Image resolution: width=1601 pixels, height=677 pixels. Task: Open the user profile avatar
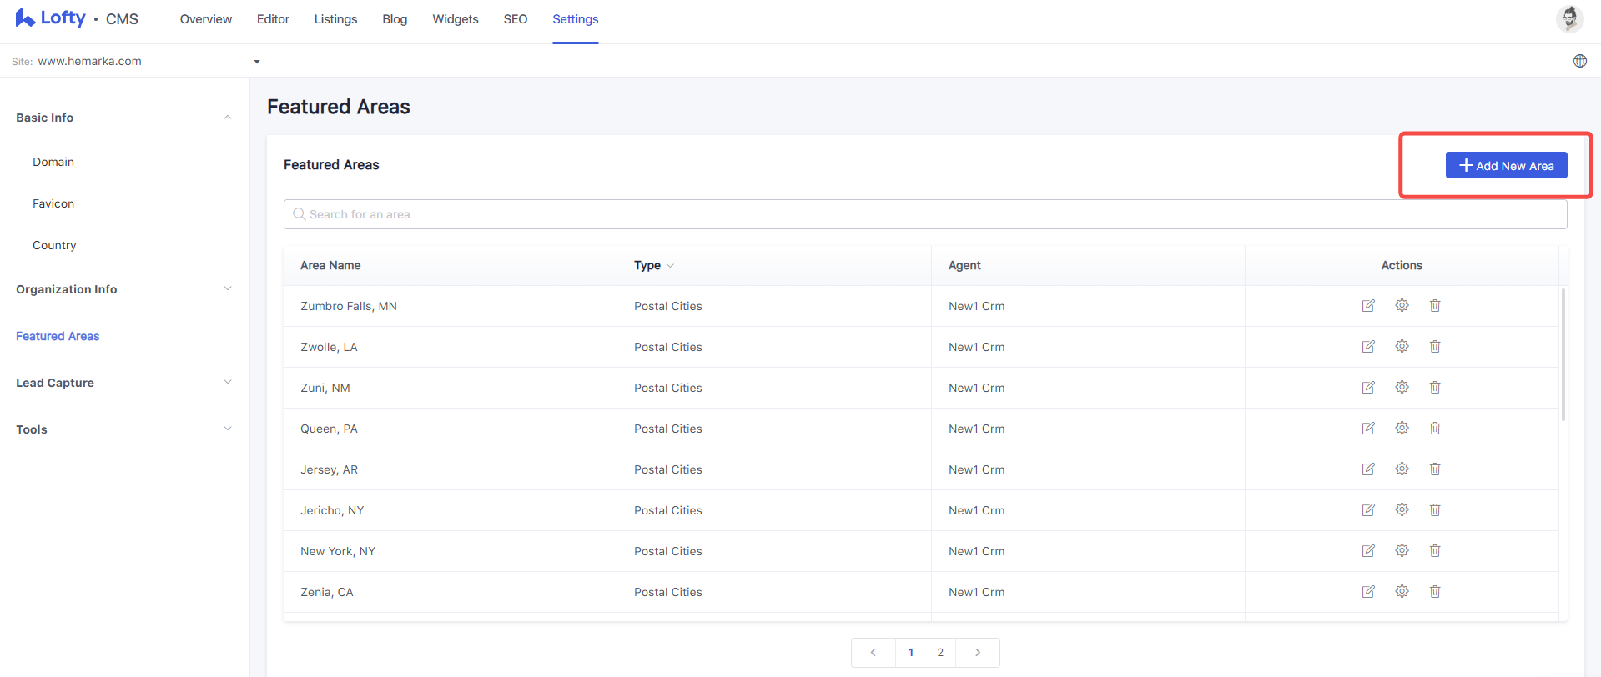1569,18
